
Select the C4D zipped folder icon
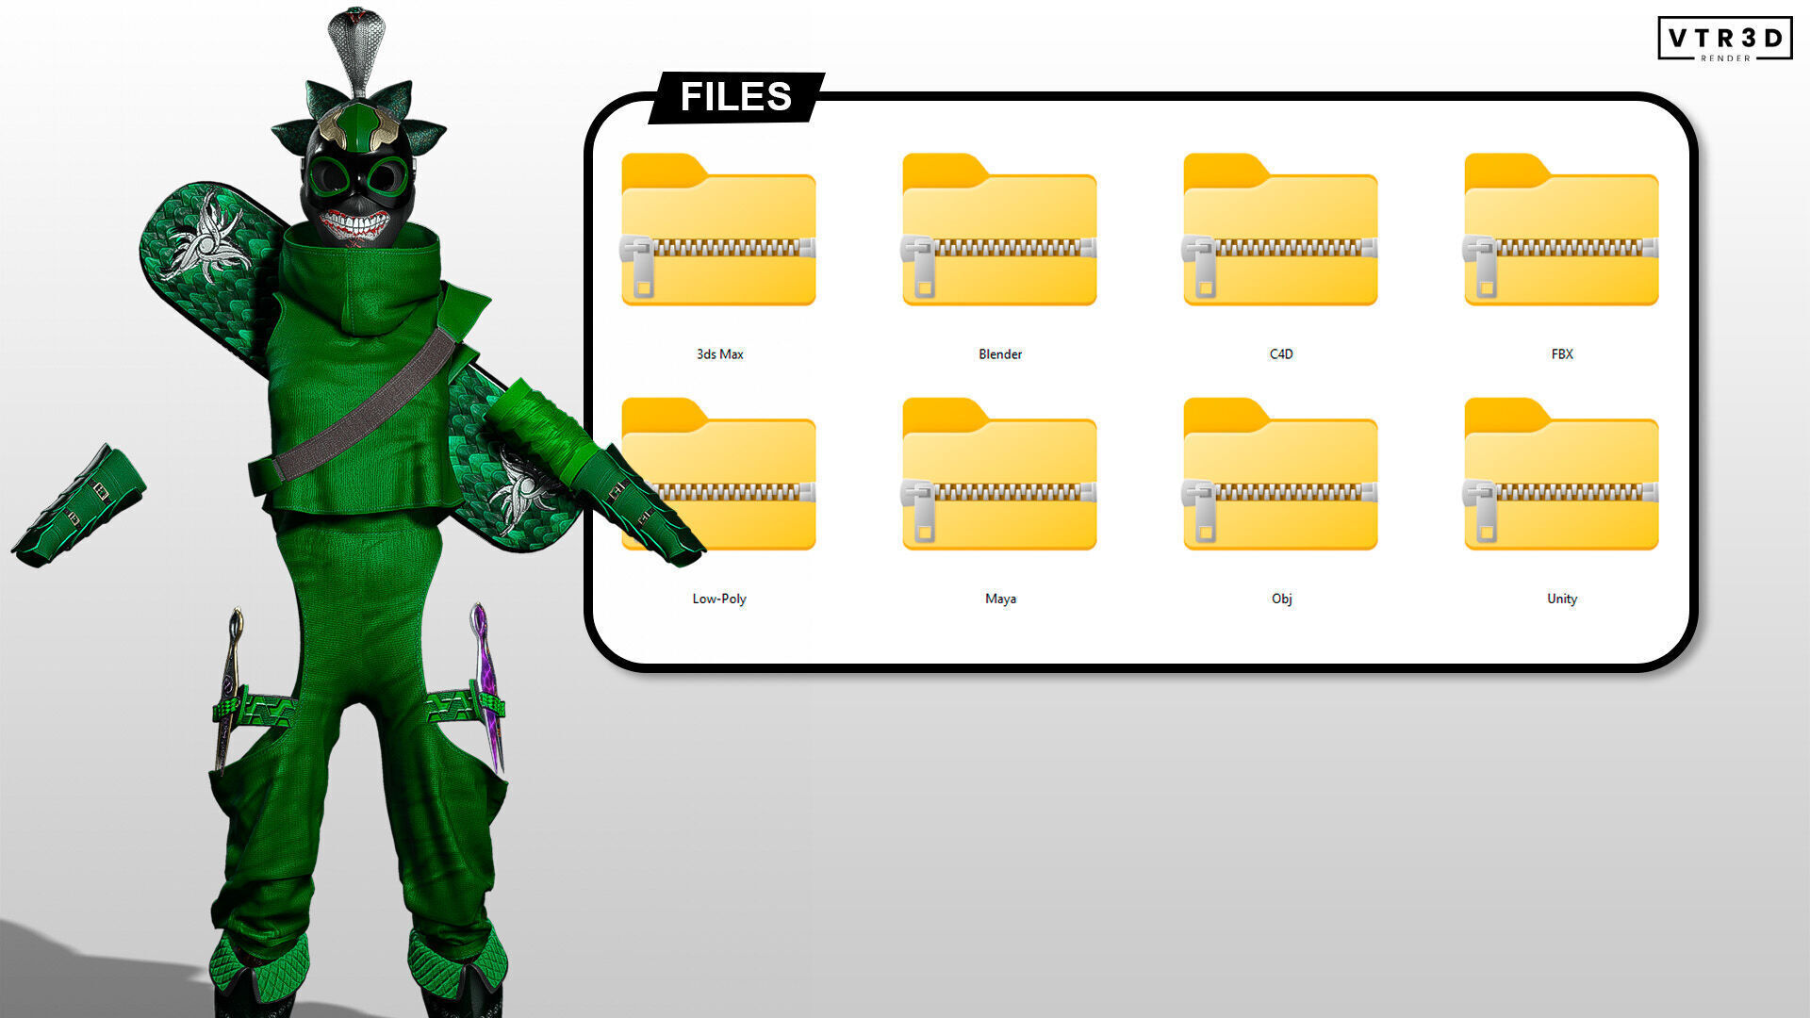point(1280,231)
